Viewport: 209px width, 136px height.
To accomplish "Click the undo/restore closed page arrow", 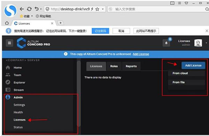I will [x=37, y=9].
